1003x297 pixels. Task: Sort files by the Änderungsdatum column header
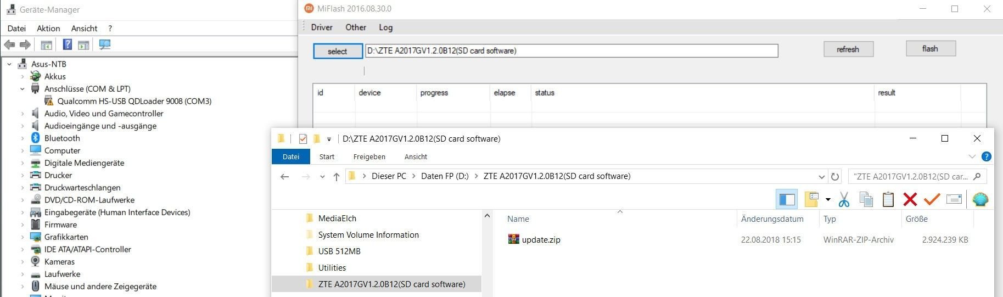[x=772, y=219]
